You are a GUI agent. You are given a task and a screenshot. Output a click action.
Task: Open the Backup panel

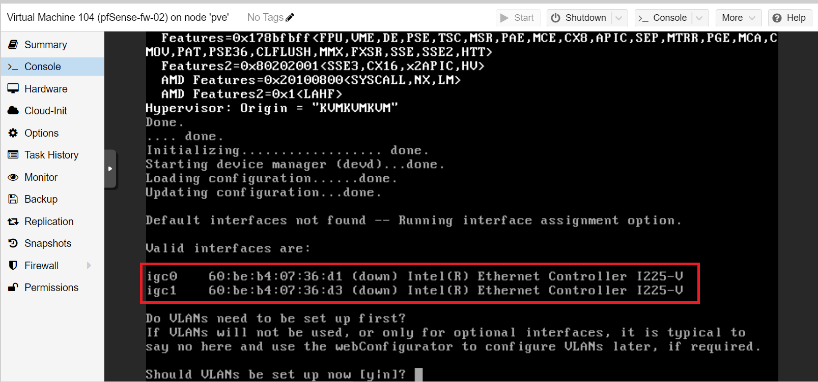coord(40,199)
